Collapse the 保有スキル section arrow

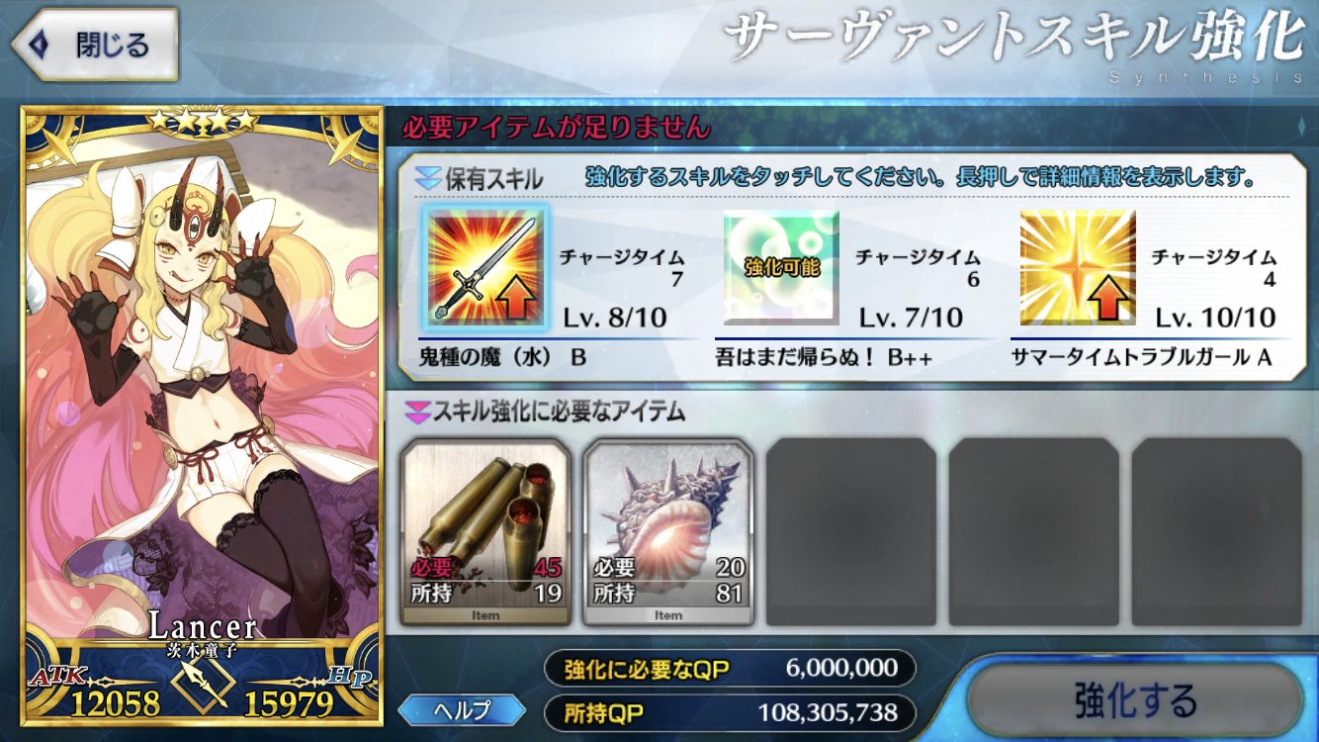(427, 178)
